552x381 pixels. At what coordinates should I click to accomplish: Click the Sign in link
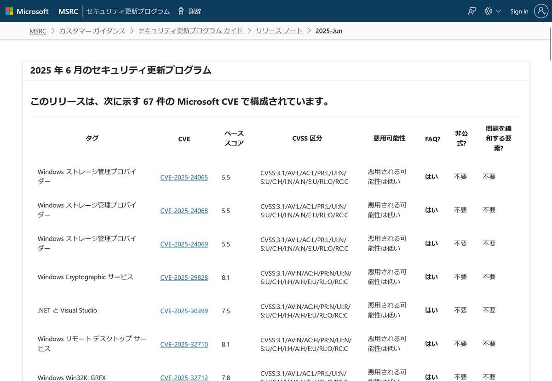tap(519, 11)
